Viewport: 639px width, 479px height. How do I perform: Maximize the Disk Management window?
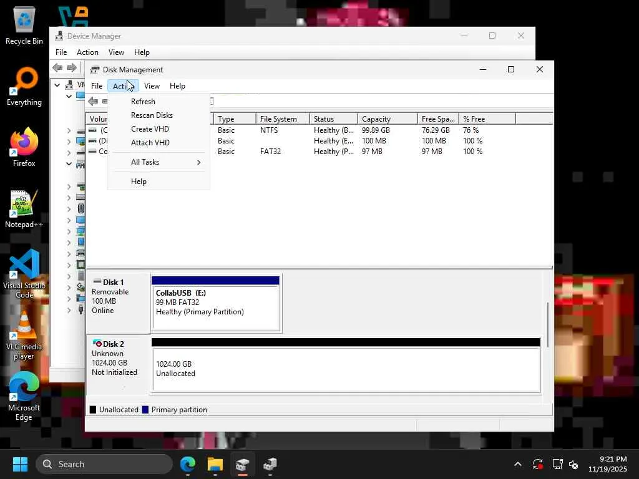pyautogui.click(x=511, y=70)
